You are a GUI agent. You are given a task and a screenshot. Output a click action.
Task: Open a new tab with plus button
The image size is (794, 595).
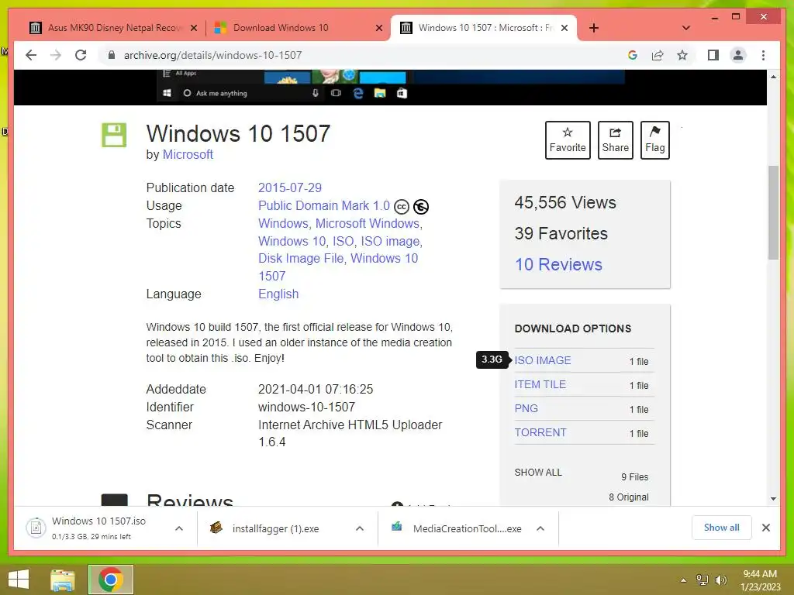point(594,28)
